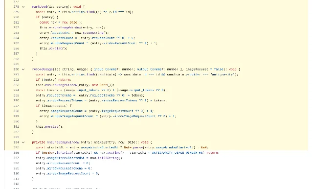312x189 pixels.
Task: Click 'entry.requestTokens' assignment line 295
Action: click(90, 95)
